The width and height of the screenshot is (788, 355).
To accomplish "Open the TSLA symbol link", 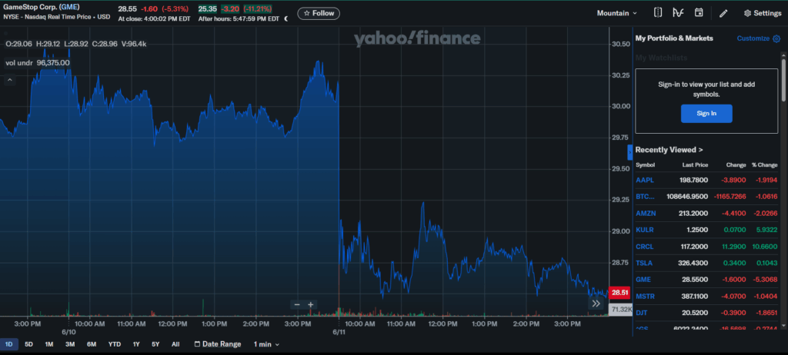I will coord(644,263).
